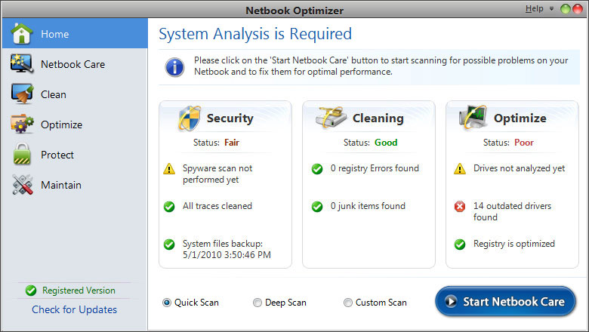Click the Protect padlock icon
Screen dimensions: 589x332
pos(22,155)
